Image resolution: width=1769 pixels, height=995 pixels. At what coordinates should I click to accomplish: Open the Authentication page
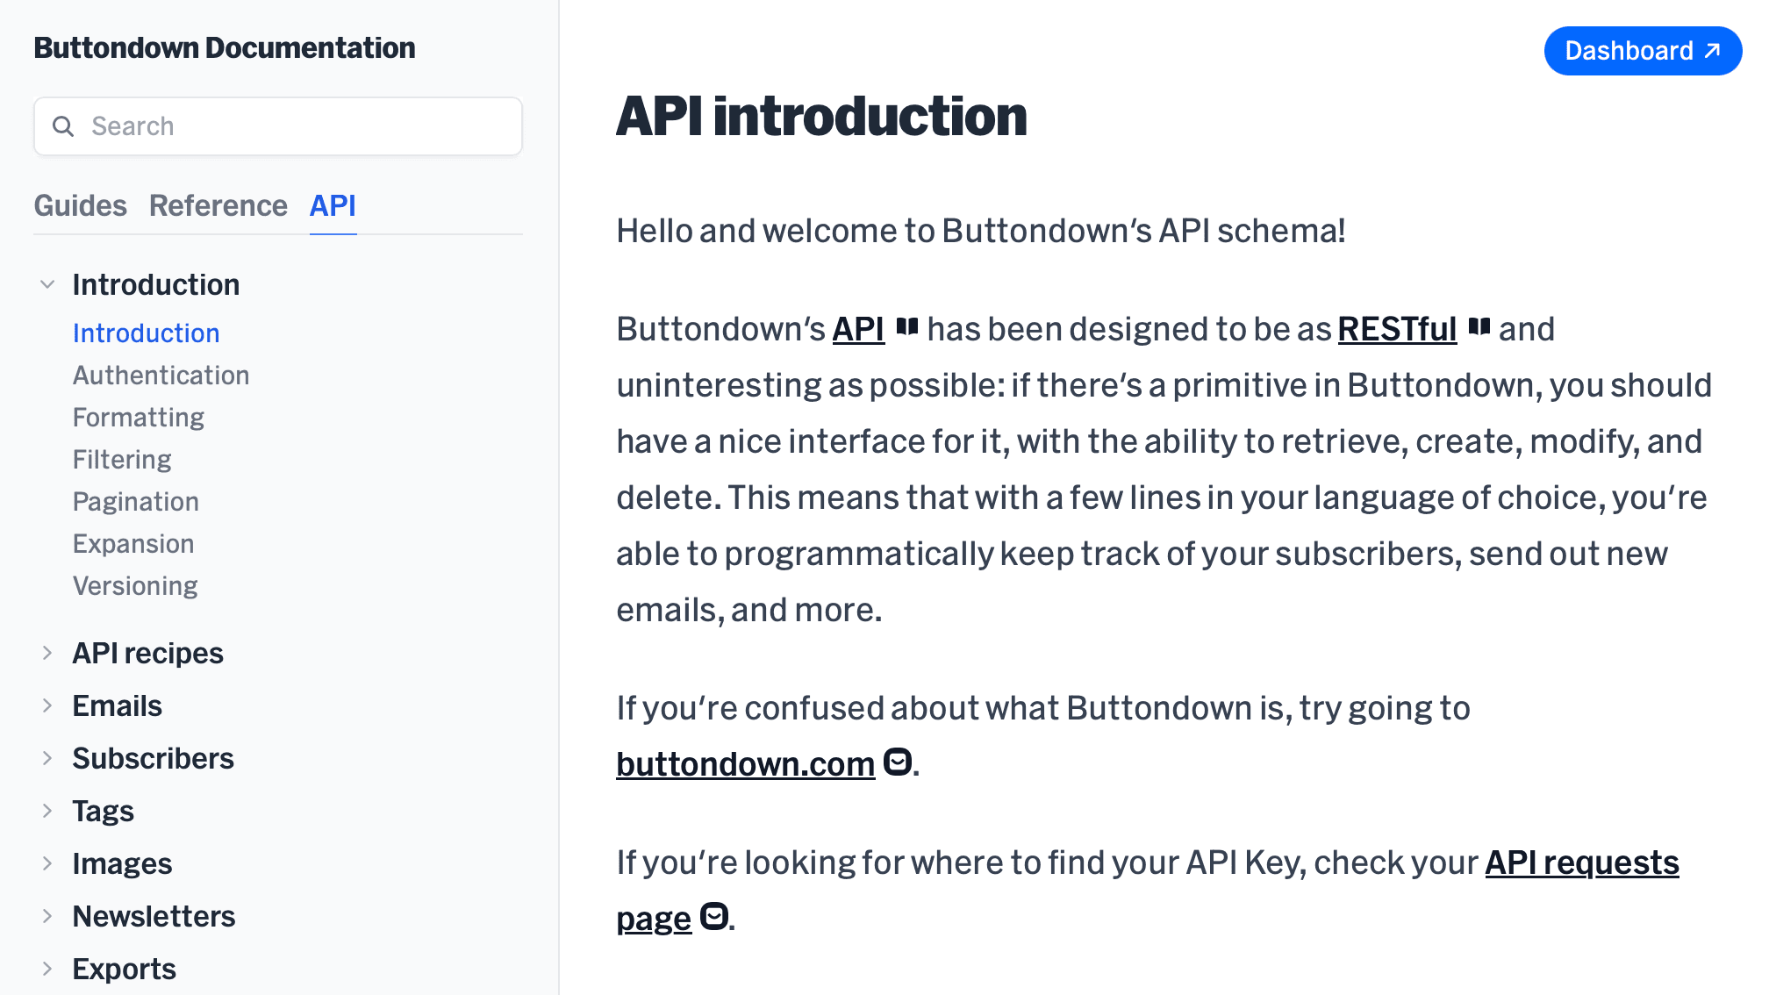[161, 375]
